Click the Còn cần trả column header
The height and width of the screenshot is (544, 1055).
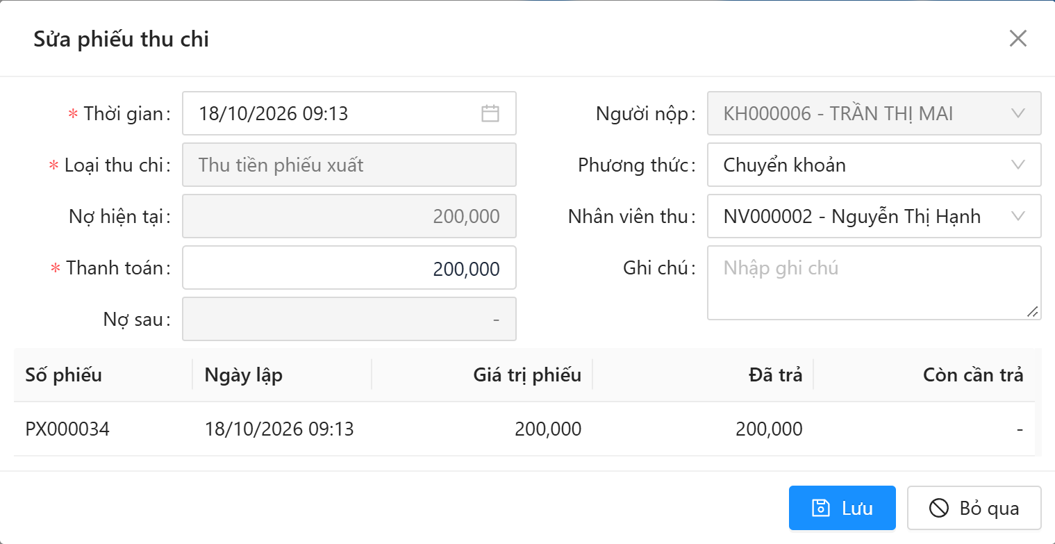(x=924, y=375)
